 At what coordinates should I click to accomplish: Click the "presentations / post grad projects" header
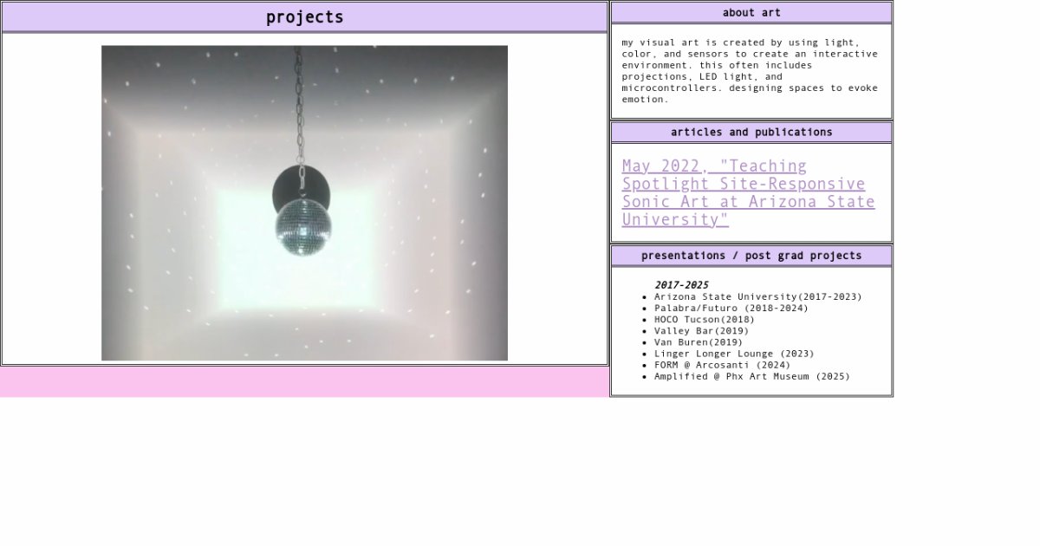coord(751,256)
